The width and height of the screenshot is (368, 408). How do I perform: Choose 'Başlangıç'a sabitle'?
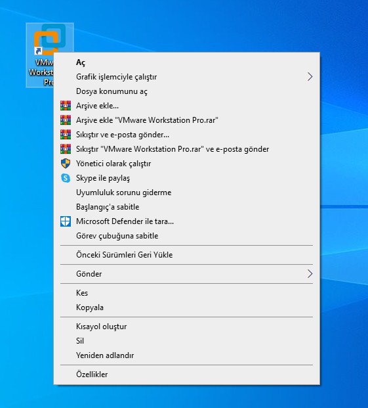186,207
